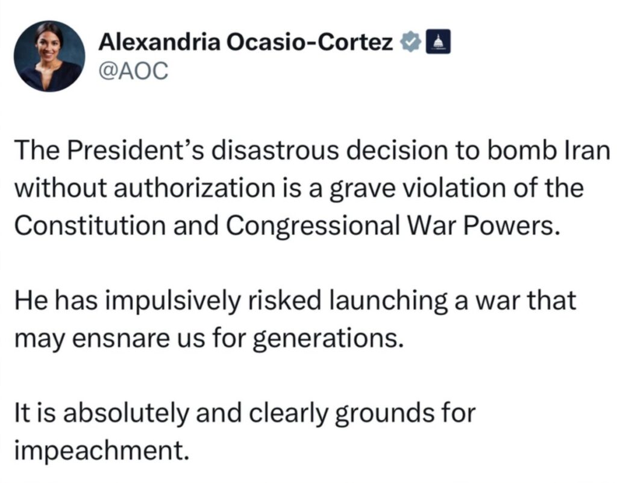Click the paragraph starting 'He has impulsively'
617x483 pixels.
point(295,319)
